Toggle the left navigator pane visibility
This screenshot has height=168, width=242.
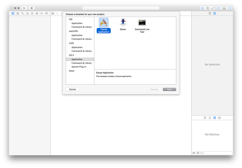pos(219,8)
